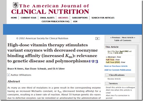143x101 pixels.
Task: Open Review Article classification
Action: pos(114,79)
